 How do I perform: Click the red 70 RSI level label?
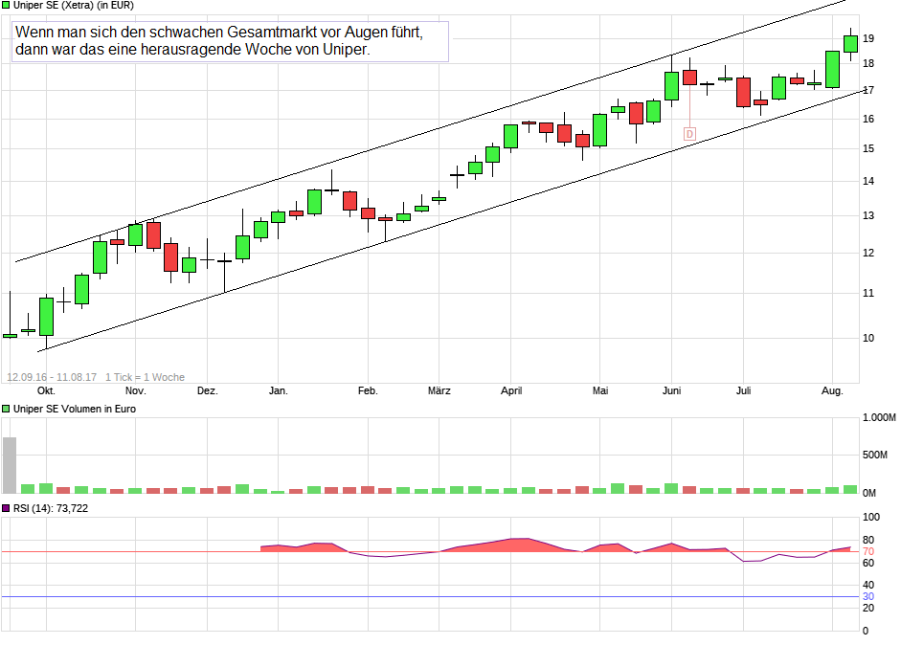868,551
